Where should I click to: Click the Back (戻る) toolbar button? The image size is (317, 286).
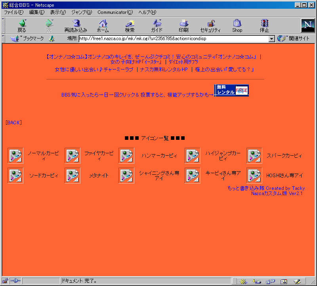22,26
